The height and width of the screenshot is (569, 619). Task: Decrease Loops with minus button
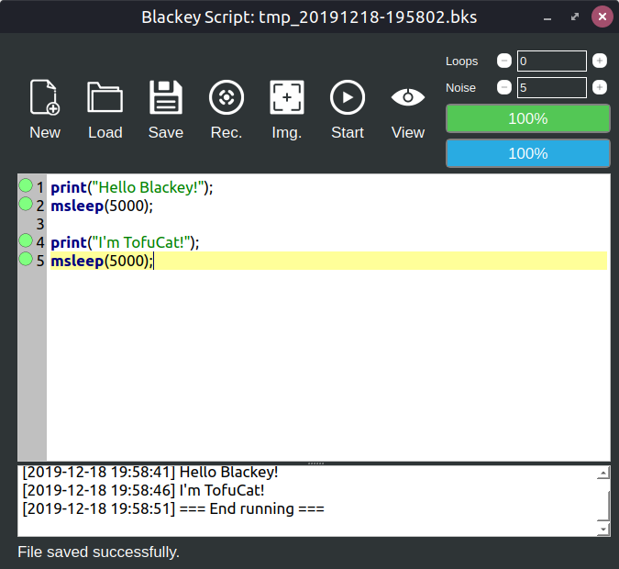(x=504, y=61)
